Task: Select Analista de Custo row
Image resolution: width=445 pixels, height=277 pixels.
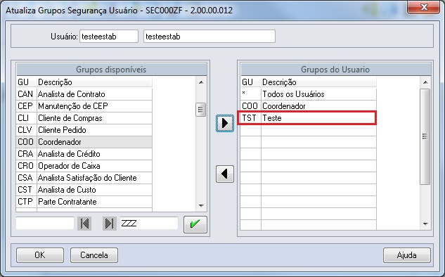Action: point(84,190)
